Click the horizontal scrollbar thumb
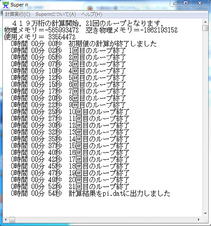 point(12,219)
